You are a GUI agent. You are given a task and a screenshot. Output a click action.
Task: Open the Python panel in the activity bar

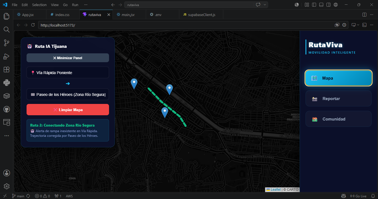coord(6,82)
